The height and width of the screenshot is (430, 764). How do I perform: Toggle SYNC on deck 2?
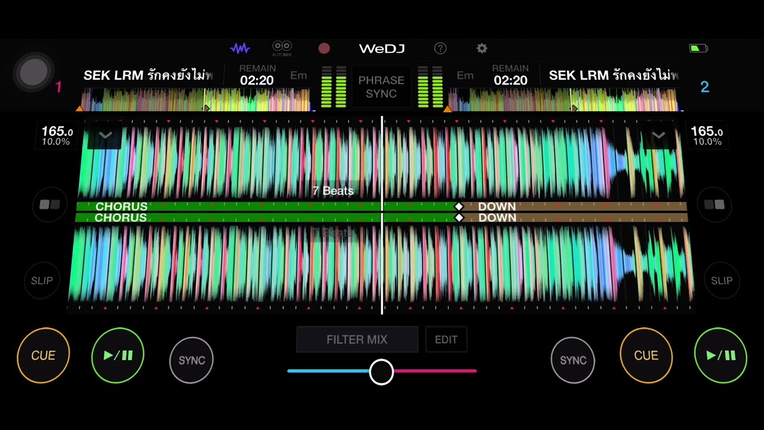(x=573, y=360)
